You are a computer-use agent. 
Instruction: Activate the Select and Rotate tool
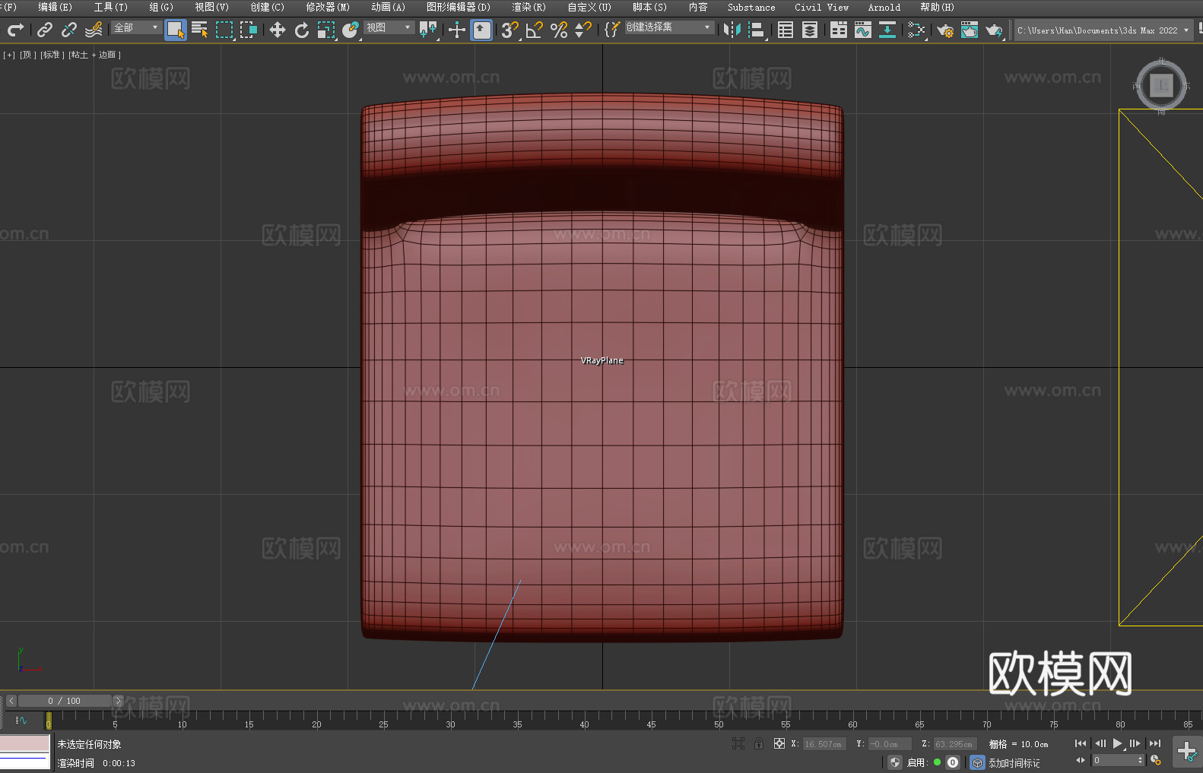point(302,30)
